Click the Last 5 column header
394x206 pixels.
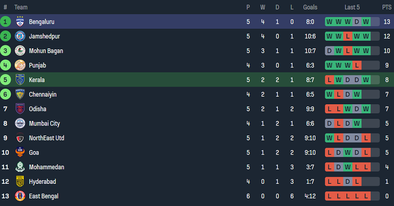[x=352, y=7]
